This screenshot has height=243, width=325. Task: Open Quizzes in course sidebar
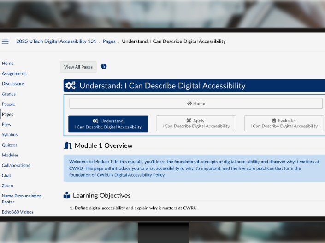pyautogui.click(x=9, y=145)
